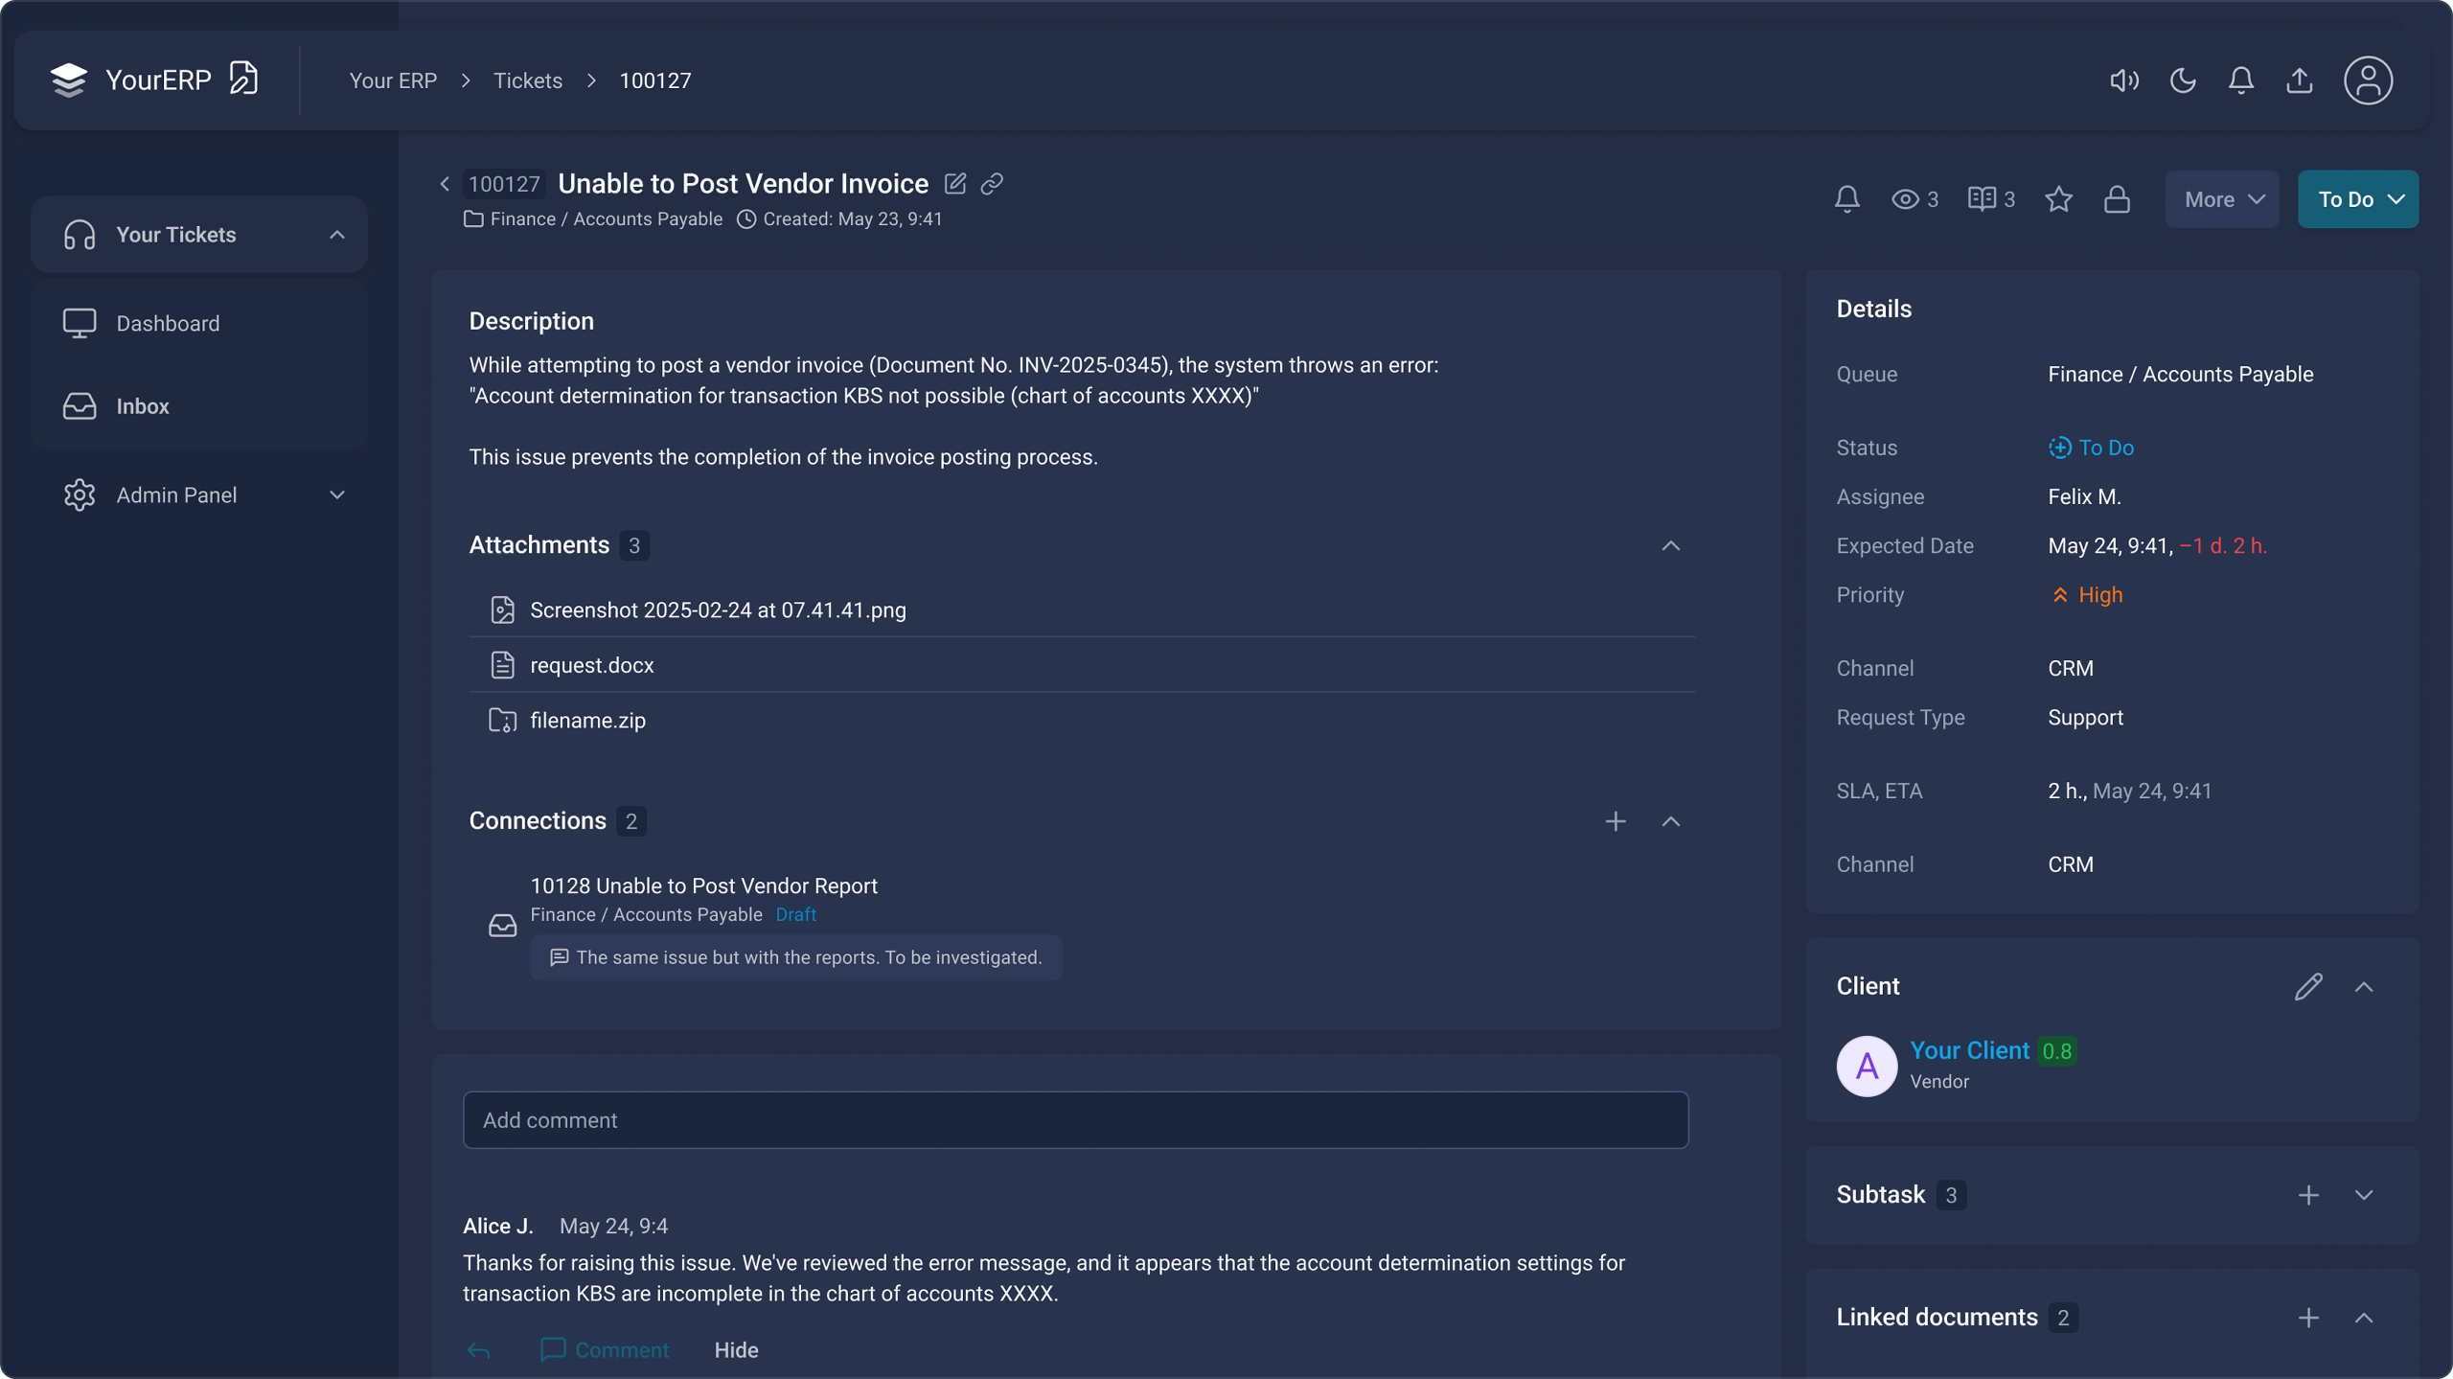
Task: Toggle dark mode moon icon
Action: (x=2183, y=80)
